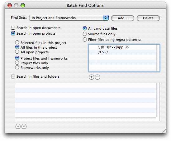
Task: Enable Search in files and folders checkbox
Action: [13, 76]
